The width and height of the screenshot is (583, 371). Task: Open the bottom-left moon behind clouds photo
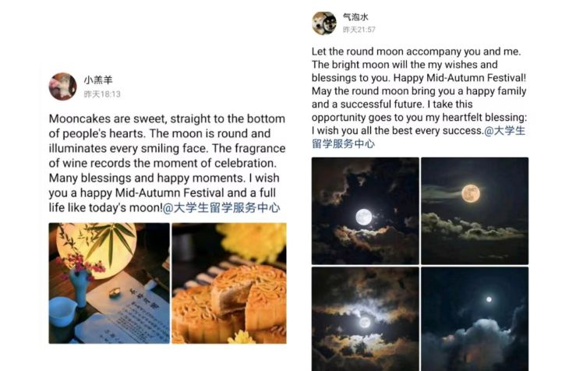pyautogui.click(x=365, y=318)
